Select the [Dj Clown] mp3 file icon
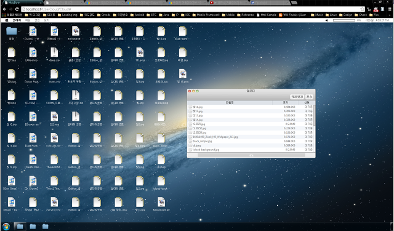 33,180
